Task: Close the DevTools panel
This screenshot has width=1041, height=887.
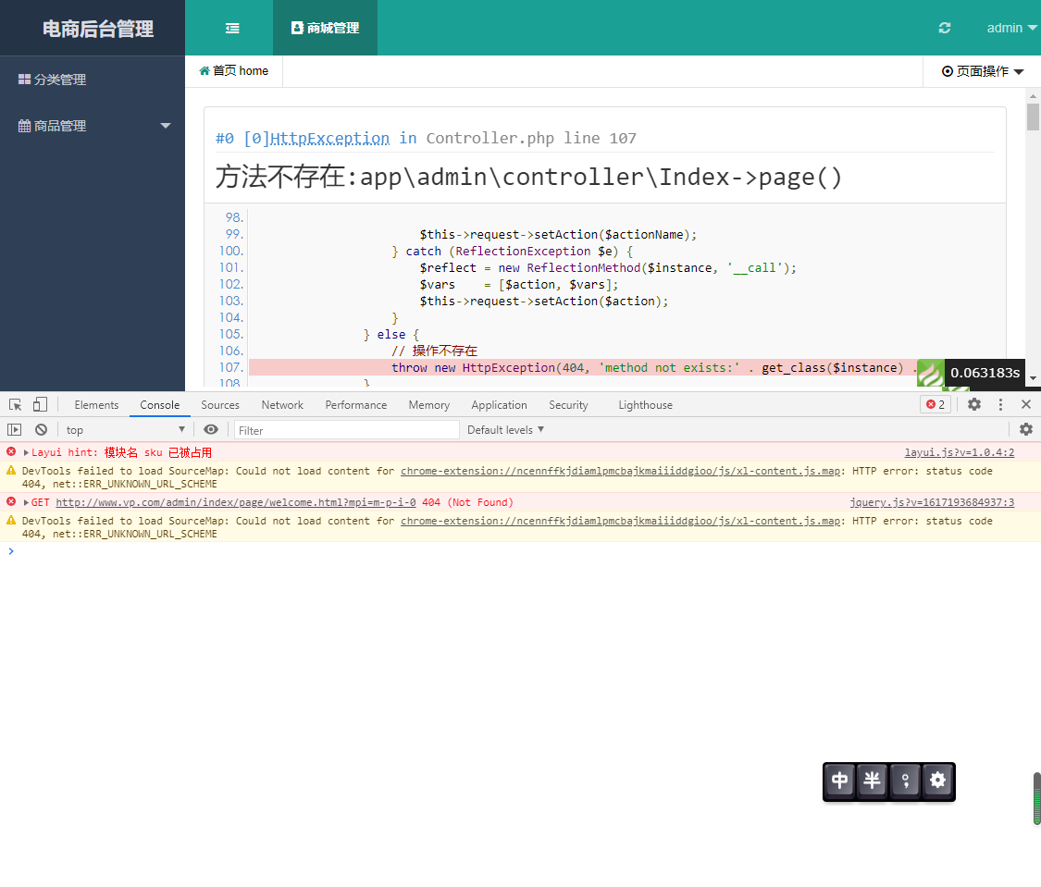Action: (1025, 404)
